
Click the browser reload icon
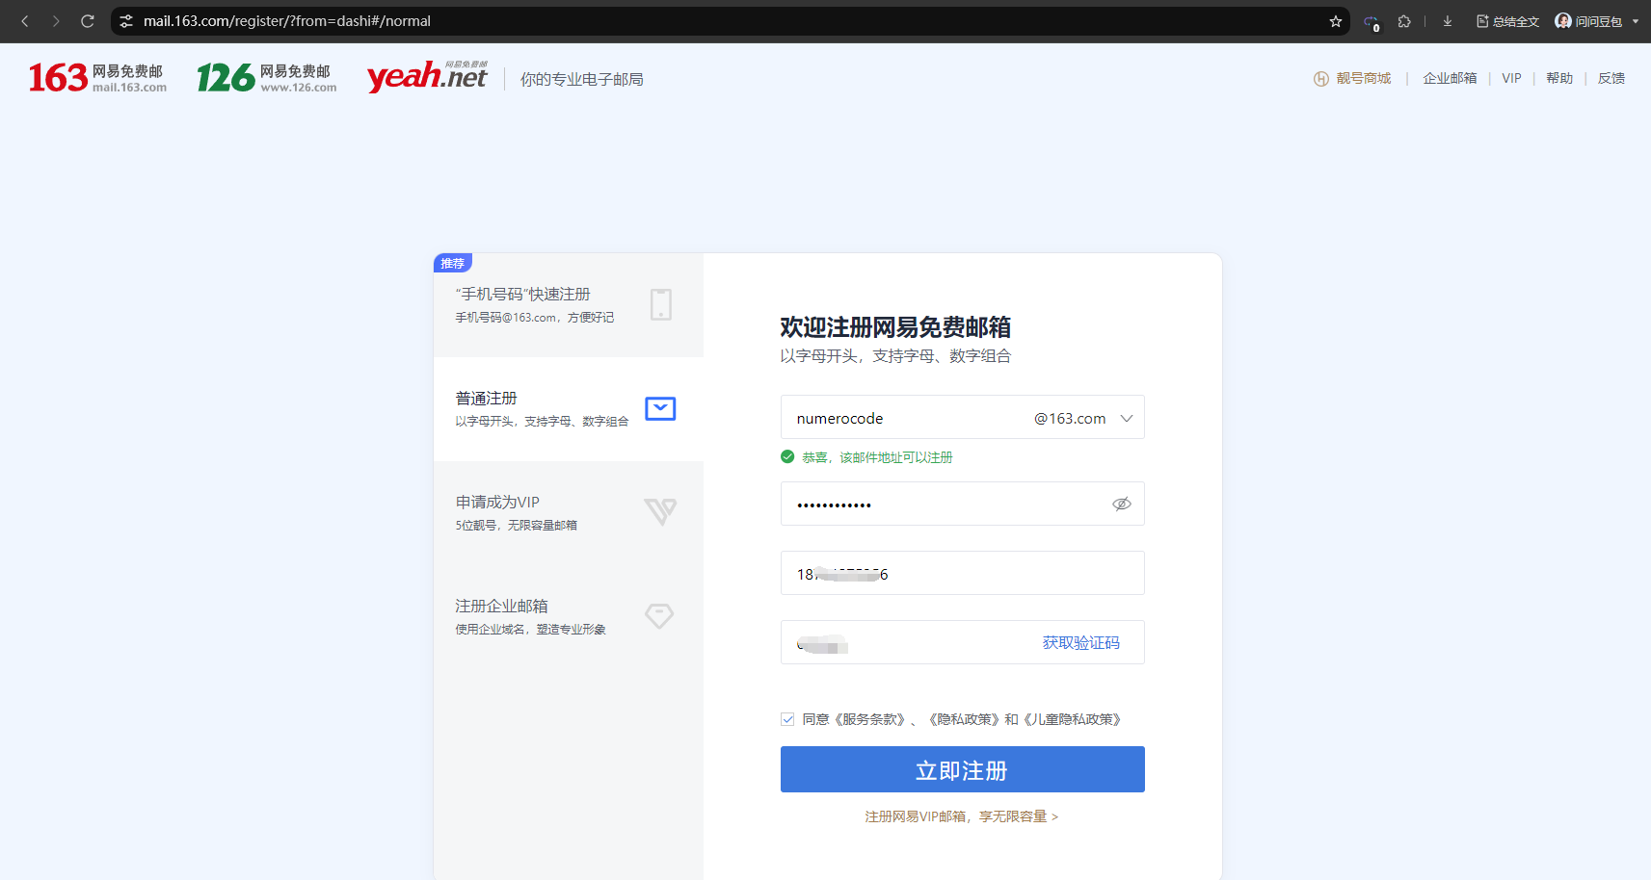point(88,21)
